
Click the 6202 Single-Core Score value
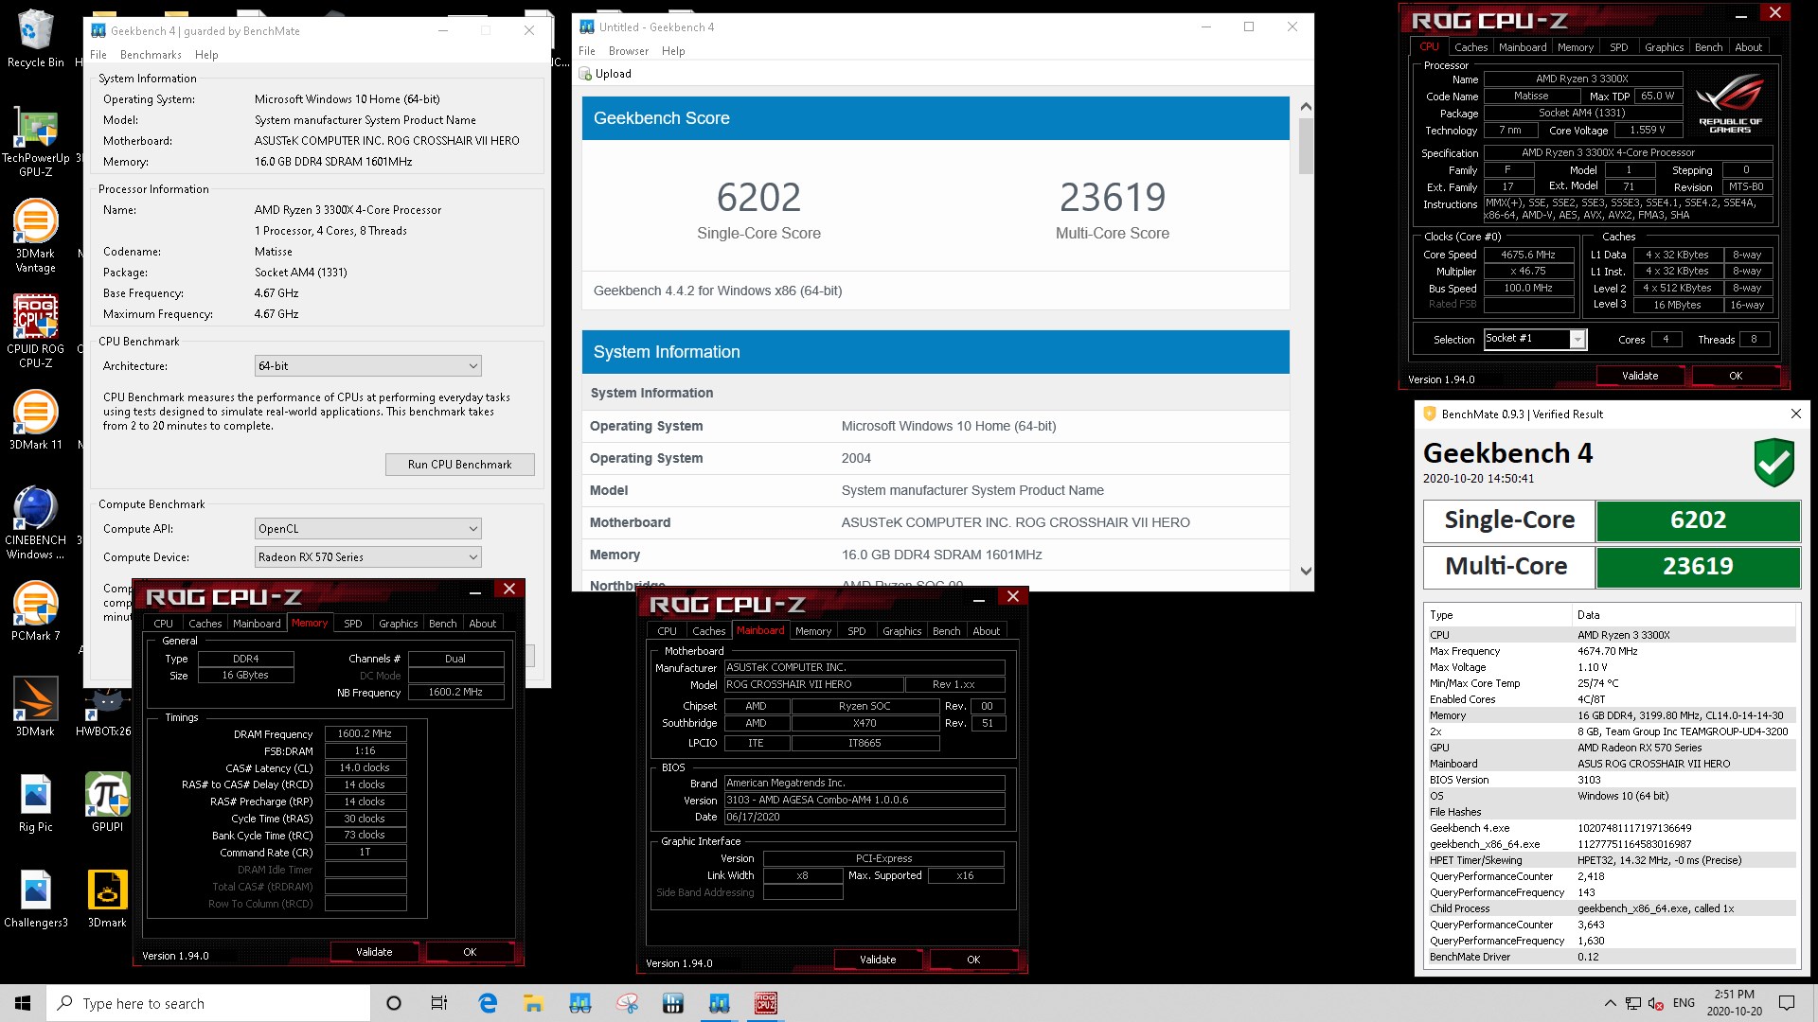point(758,197)
